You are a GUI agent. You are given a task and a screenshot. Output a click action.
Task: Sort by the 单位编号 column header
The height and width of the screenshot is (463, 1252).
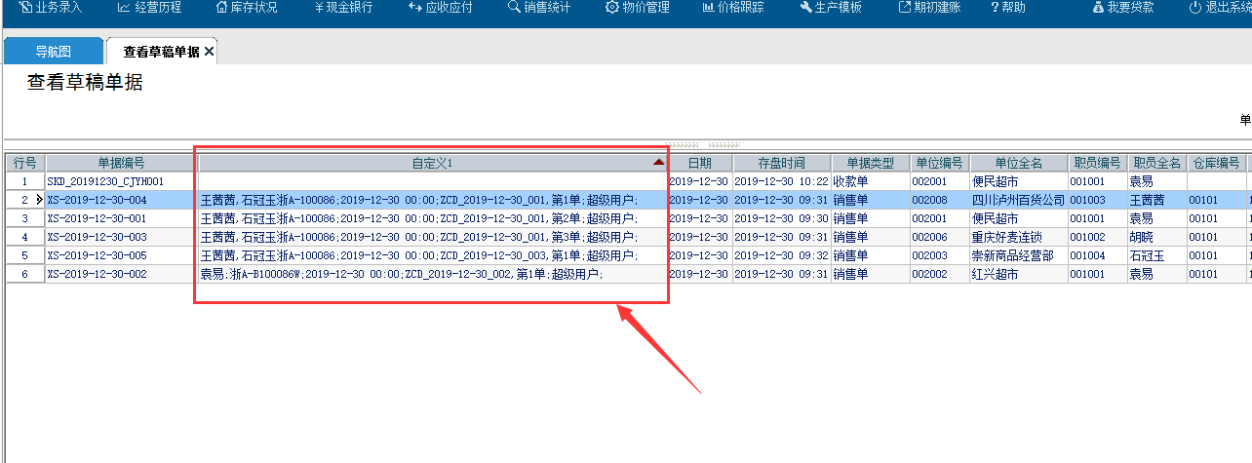[x=940, y=163]
